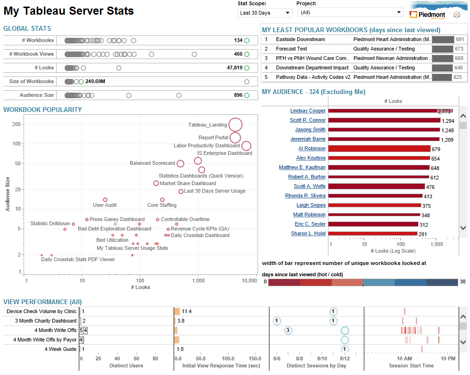This screenshot has width=470, height=375.
Task: Open the Stat Scope dropdown
Action: [264, 13]
